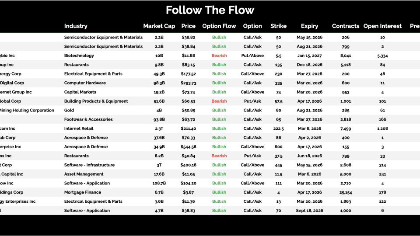Click the Computer Hardware industry cell
Screen dimensions: 420x236
pyautogui.click(x=85, y=83)
